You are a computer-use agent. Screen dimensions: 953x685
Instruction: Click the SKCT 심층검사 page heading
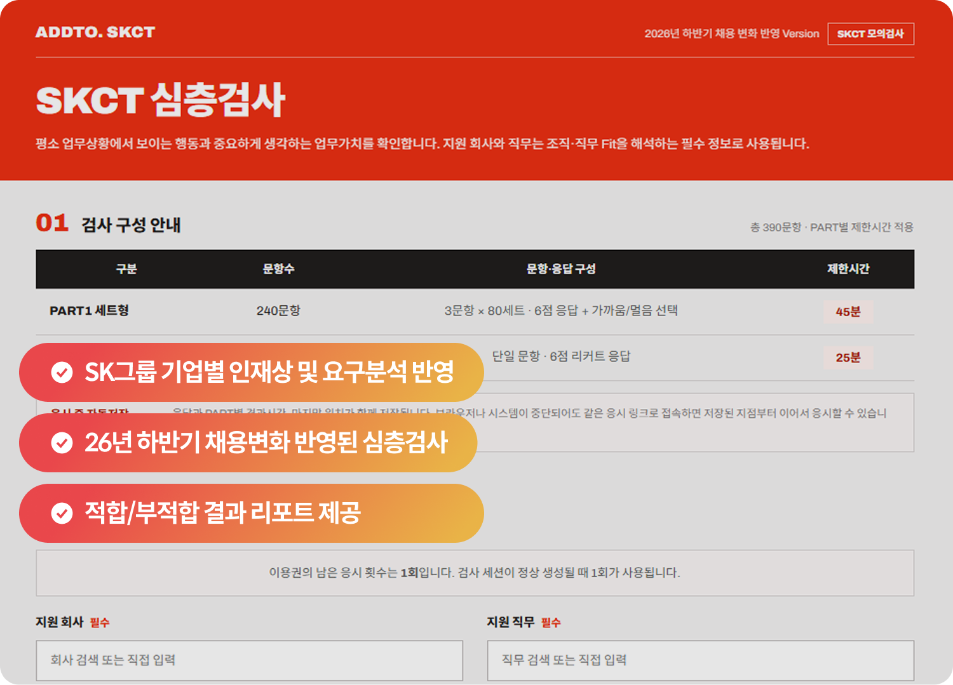[161, 100]
